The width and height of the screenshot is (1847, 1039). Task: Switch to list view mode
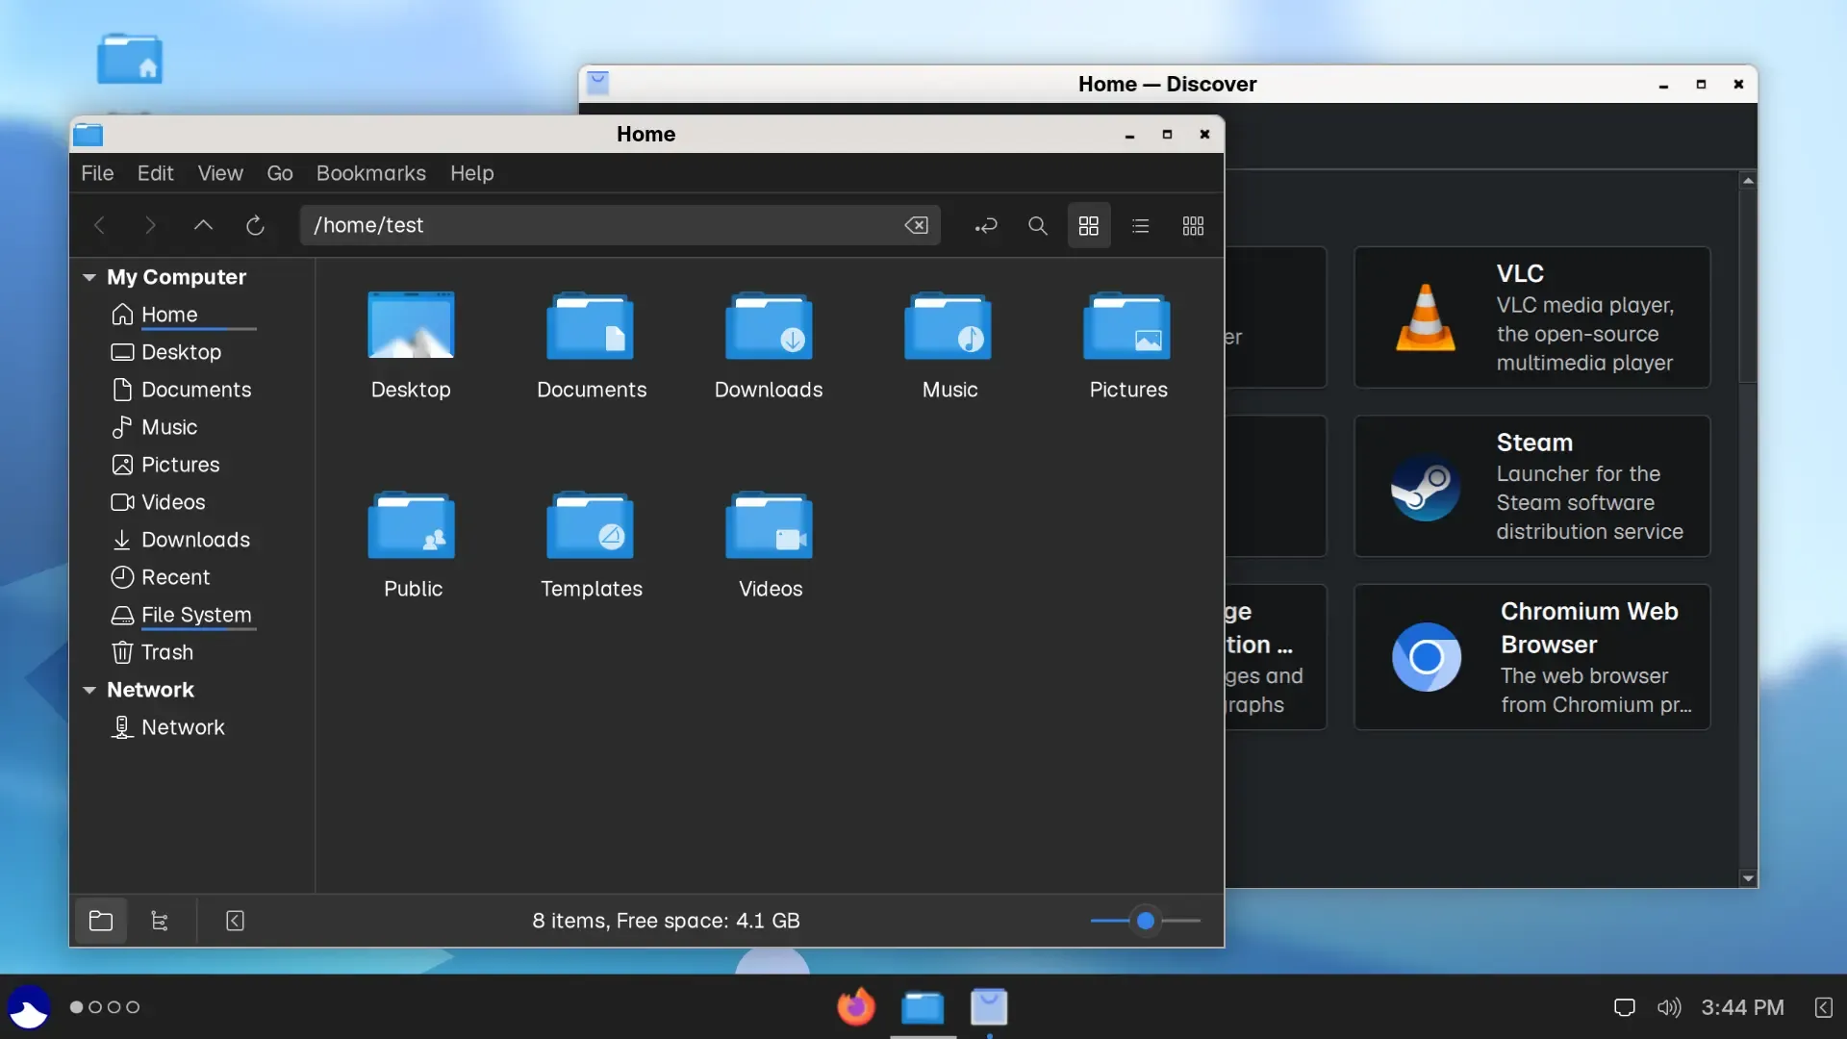[x=1141, y=225]
